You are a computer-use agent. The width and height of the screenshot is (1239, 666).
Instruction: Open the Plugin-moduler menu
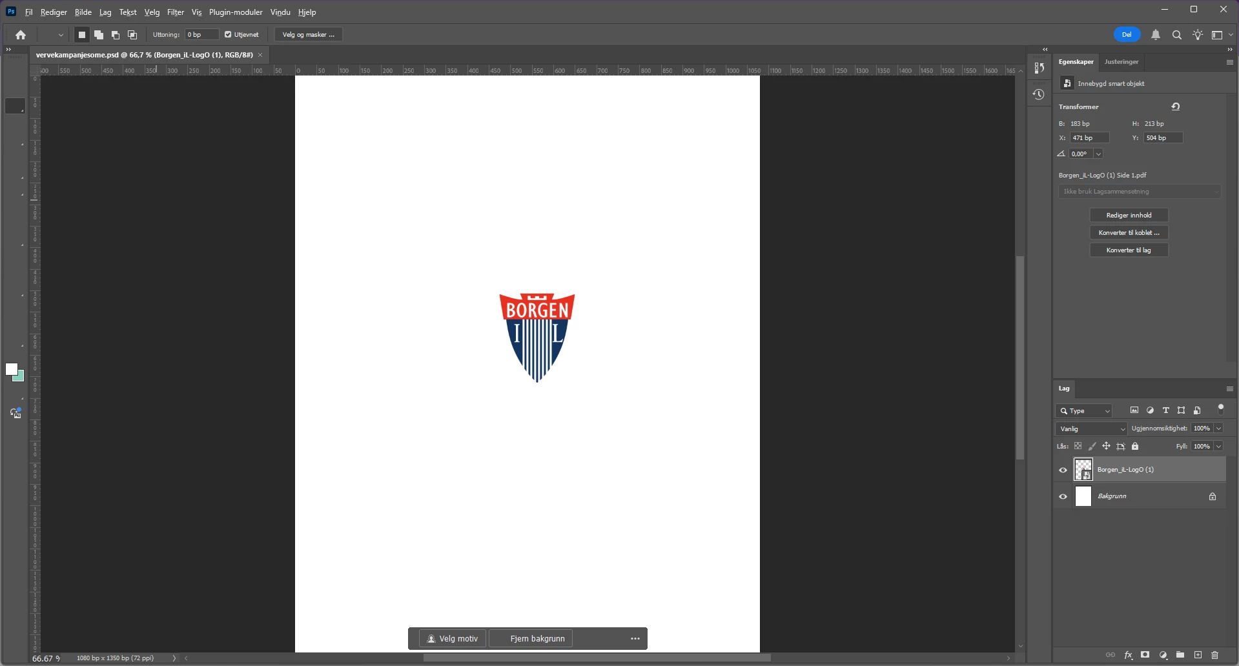pos(236,12)
